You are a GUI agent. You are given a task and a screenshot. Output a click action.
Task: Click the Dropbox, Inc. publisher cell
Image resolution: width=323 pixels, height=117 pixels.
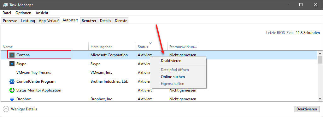[102, 99]
